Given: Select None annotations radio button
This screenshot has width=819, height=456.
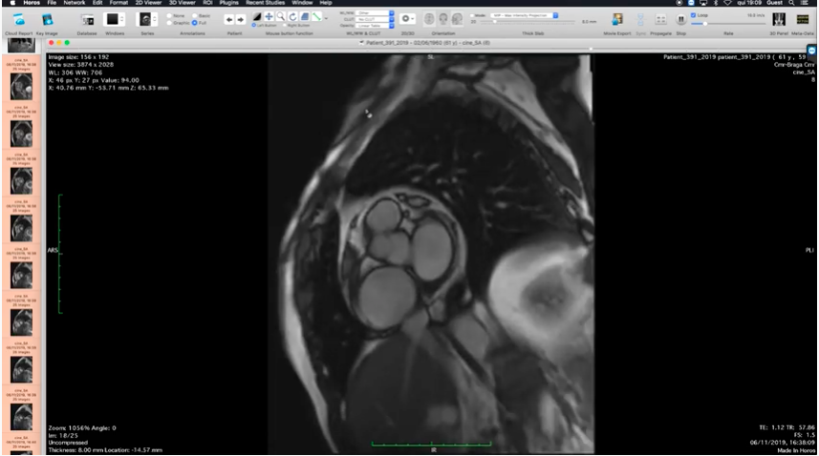Looking at the screenshot, I should pos(170,15).
